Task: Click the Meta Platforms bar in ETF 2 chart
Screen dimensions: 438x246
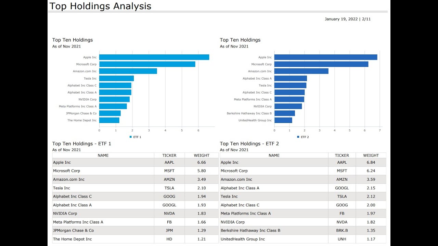Action: [289, 99]
